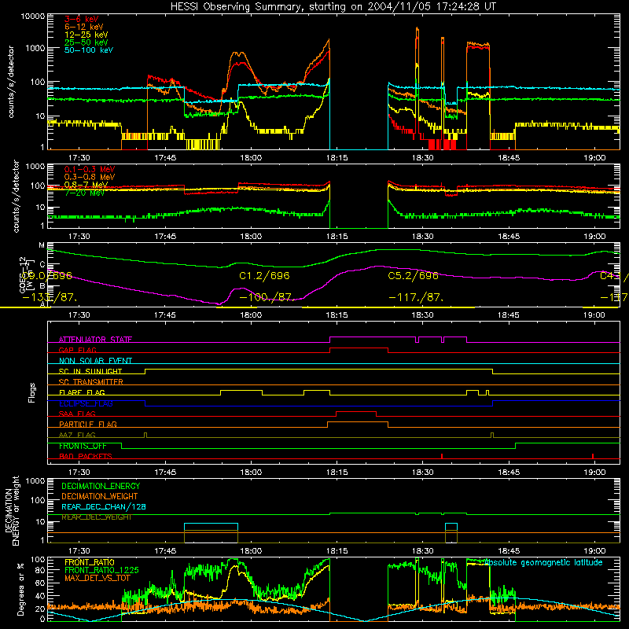Click the DECIMATION_ENERGY legend label
Image resolution: width=629 pixels, height=629 pixels.
pos(101,486)
